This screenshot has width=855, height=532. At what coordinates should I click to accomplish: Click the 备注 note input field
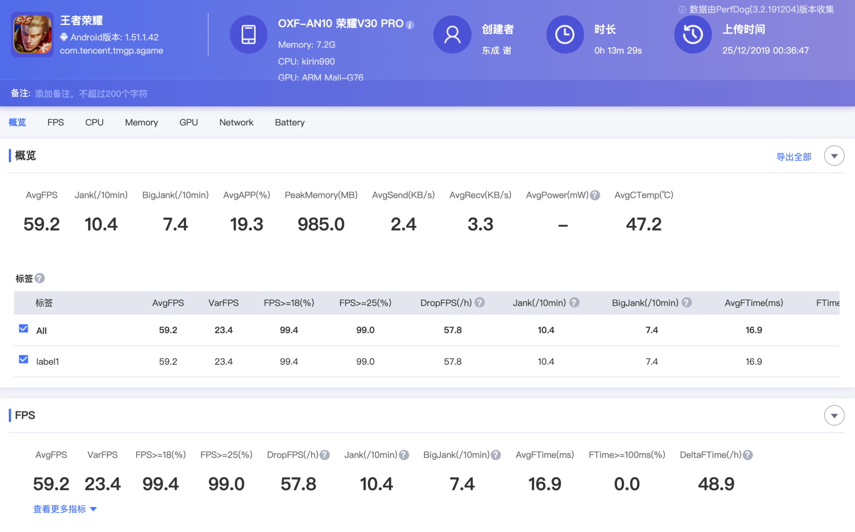coord(91,94)
